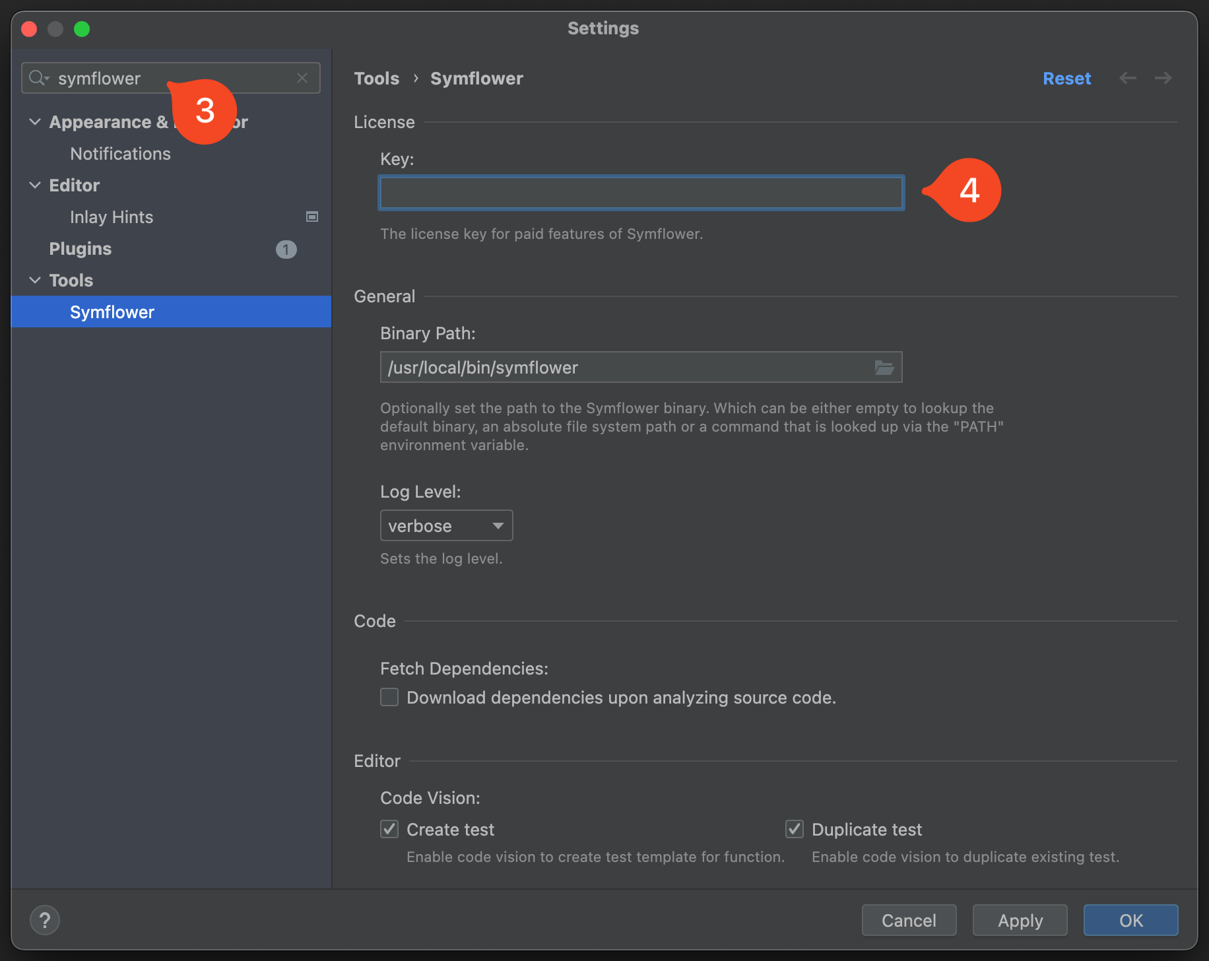Open the Plugins settings page
The image size is (1209, 961).
point(81,248)
